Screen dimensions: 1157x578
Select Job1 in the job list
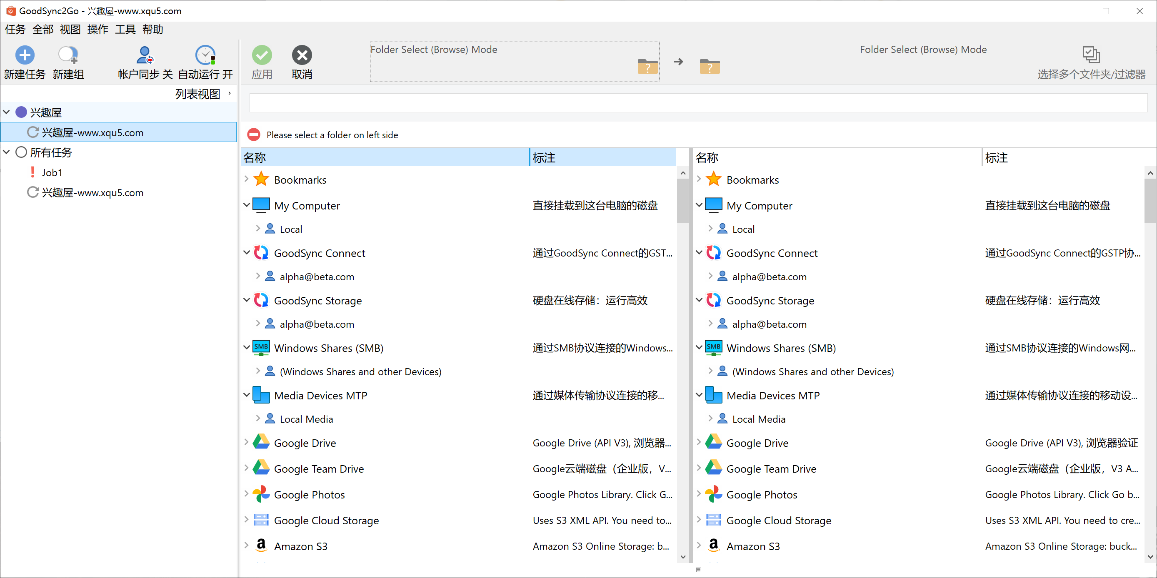click(52, 172)
